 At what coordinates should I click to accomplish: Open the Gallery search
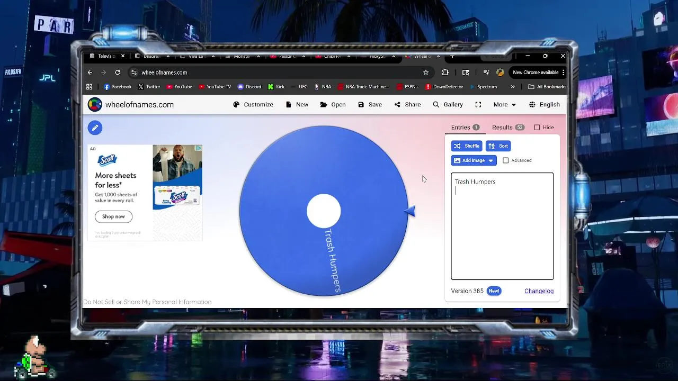click(x=448, y=105)
